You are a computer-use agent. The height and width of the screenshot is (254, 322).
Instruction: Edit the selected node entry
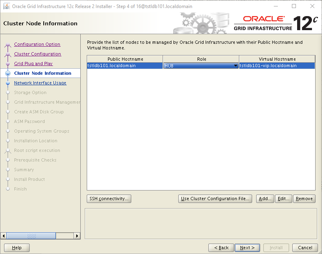283,199
